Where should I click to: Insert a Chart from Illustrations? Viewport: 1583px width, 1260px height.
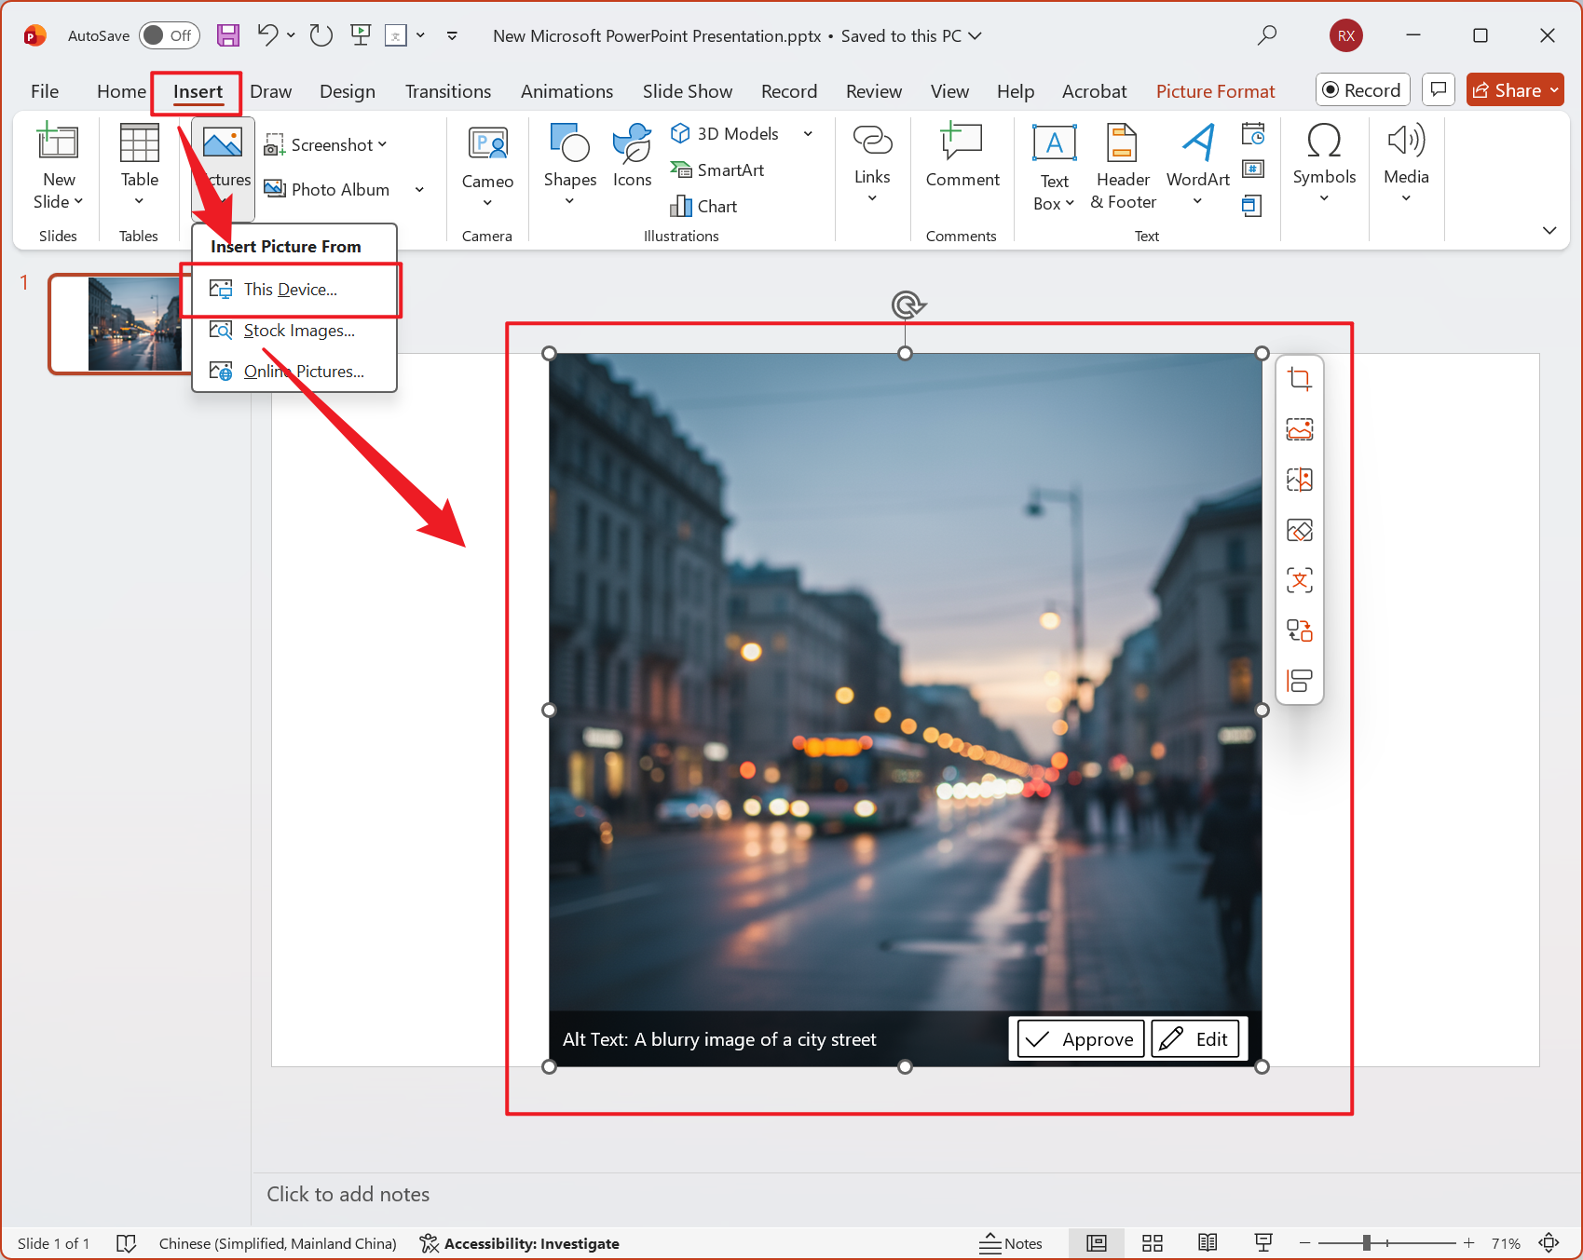[704, 207]
